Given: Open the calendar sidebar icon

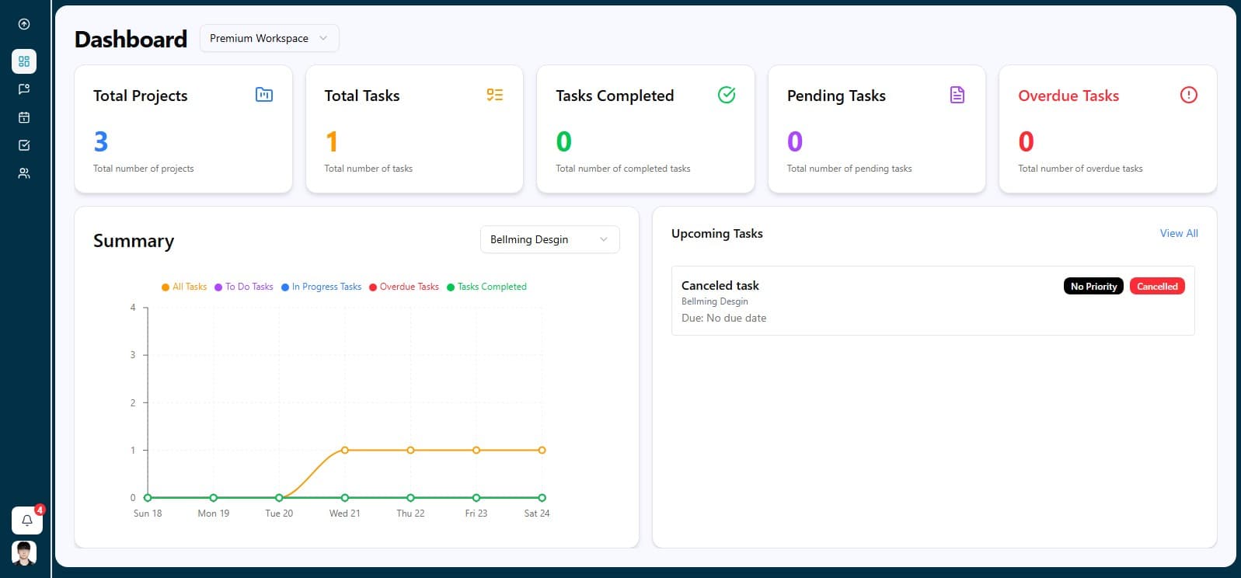Looking at the screenshot, I should click(24, 117).
